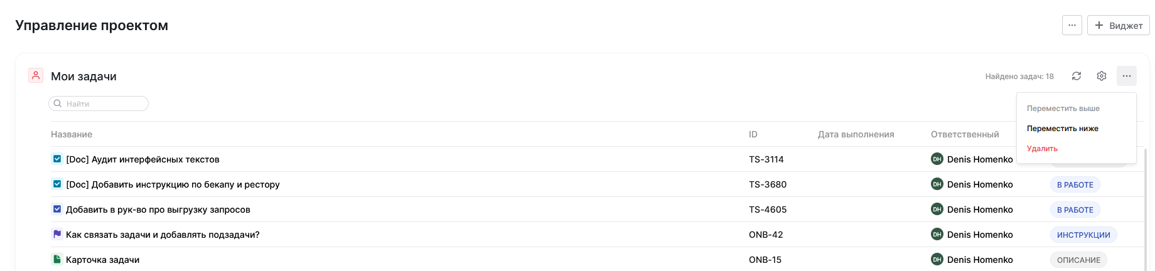Viewport: 1155px width, 271px height.
Task: Click the Виджет add button
Action: (1119, 26)
